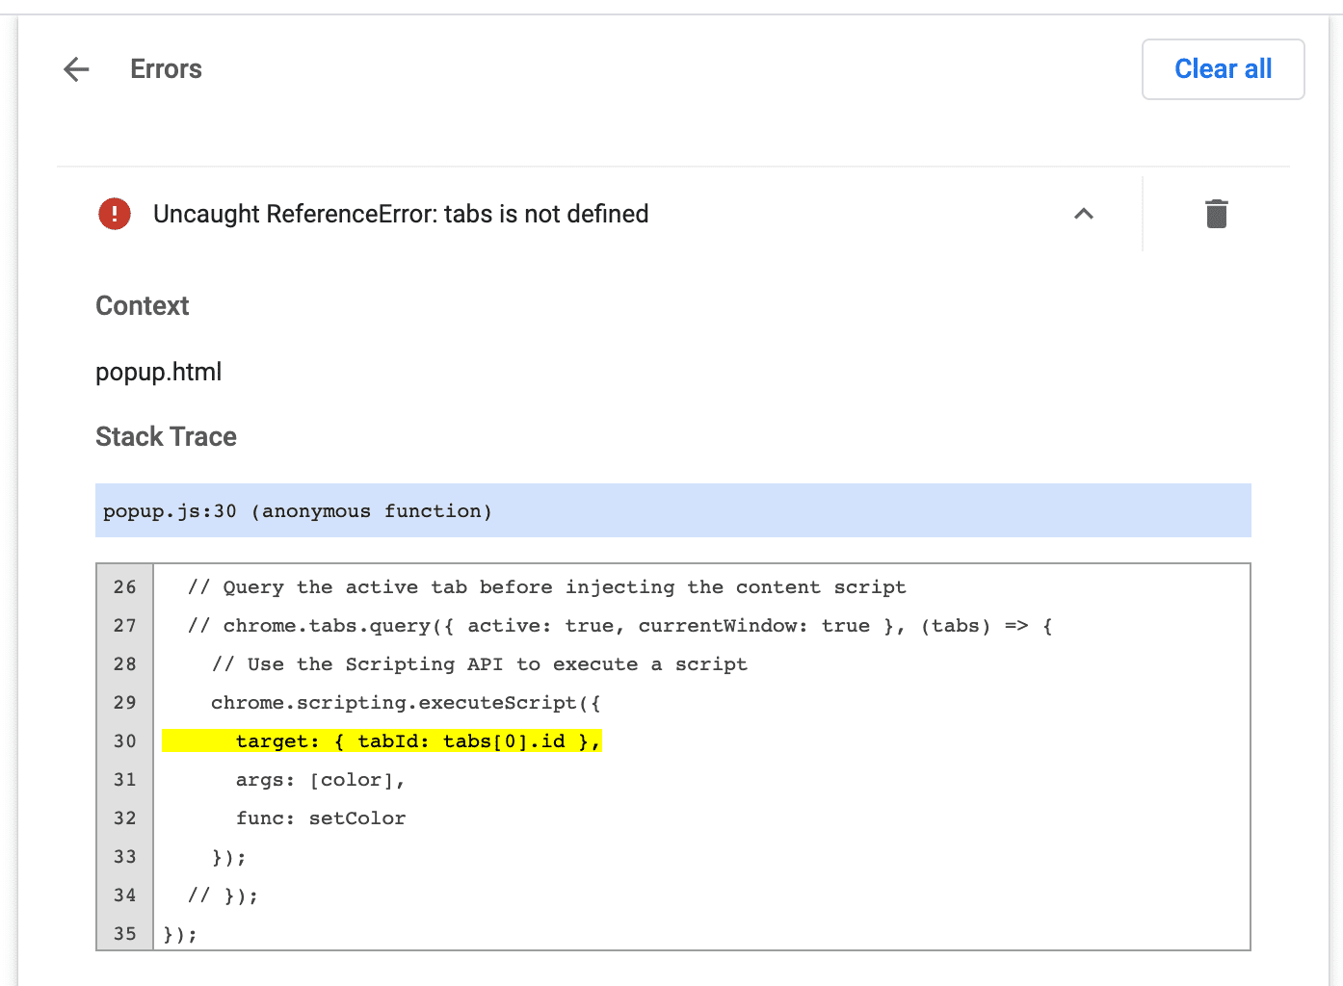The image size is (1343, 986).
Task: Click the Stack Trace heading
Action: coord(165,436)
